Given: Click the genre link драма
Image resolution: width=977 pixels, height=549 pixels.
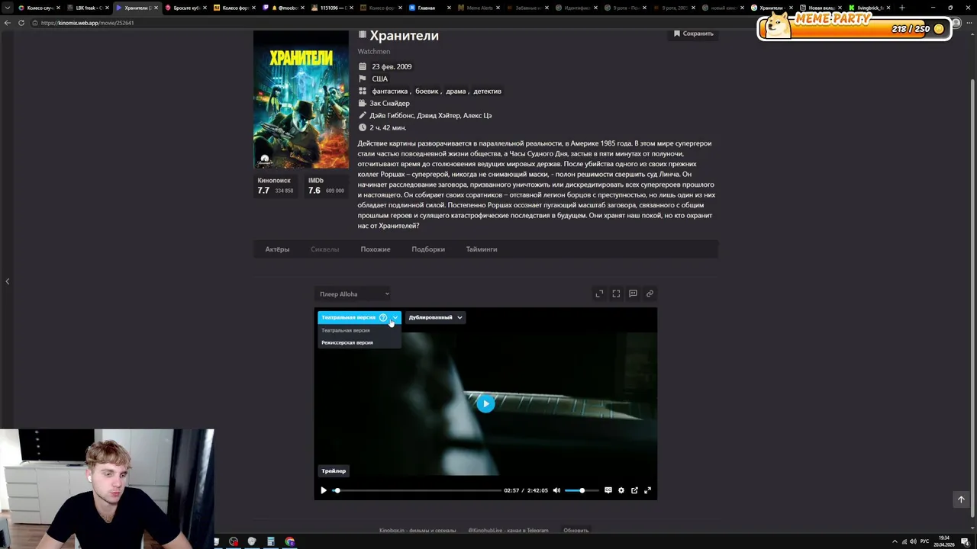Looking at the screenshot, I should coord(456,91).
